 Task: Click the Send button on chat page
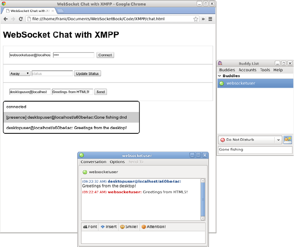[x=101, y=92]
